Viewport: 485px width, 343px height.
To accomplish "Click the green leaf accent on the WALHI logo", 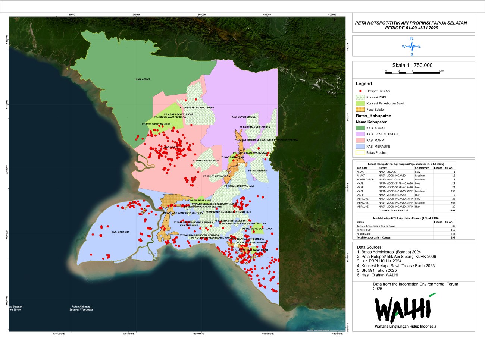I will point(432,295).
